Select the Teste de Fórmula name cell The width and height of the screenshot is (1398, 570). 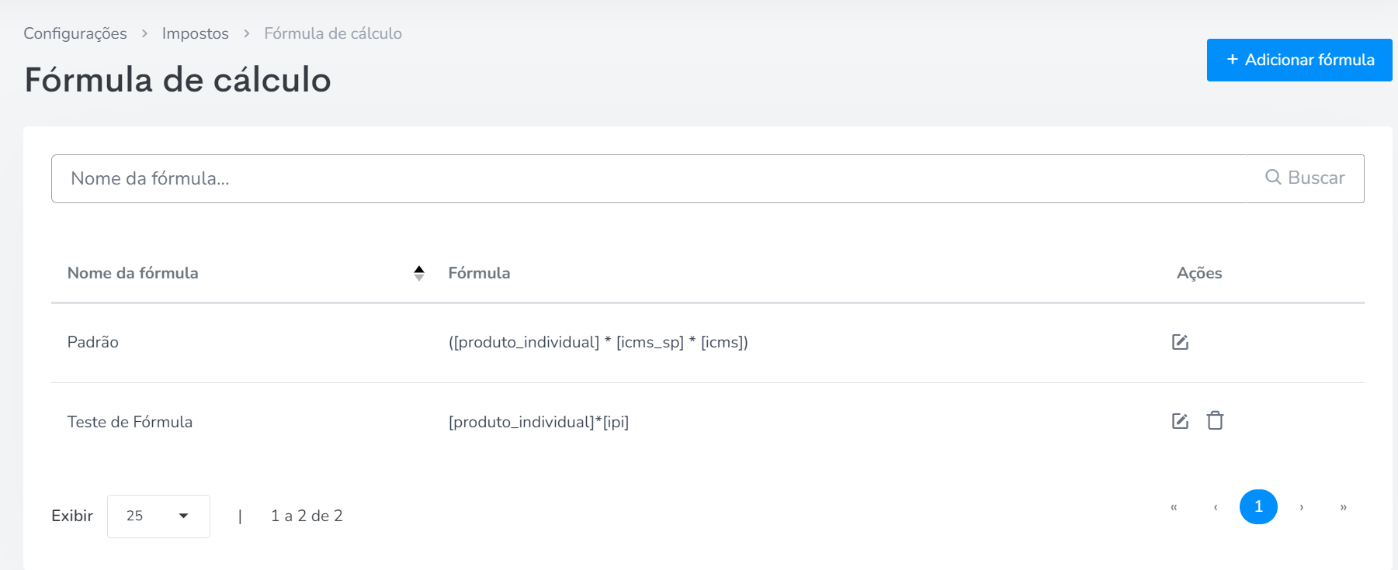click(x=130, y=422)
